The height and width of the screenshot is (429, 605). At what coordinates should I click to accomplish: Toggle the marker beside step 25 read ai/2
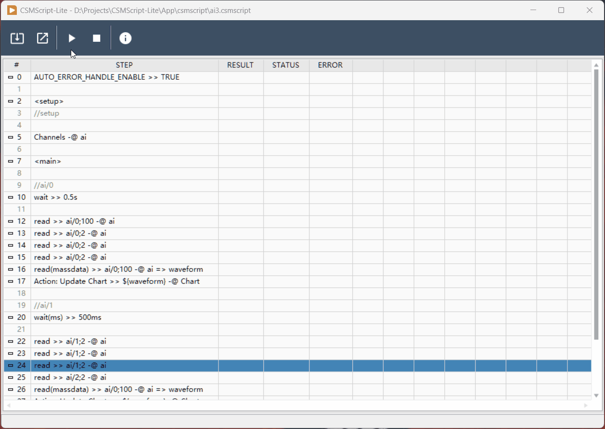tap(10, 377)
